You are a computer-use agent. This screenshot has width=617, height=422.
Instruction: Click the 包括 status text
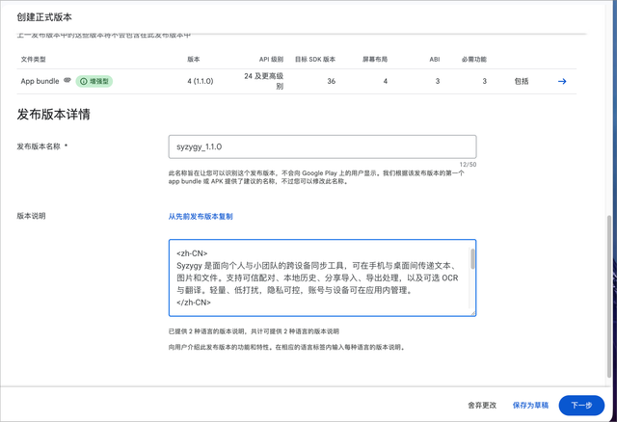click(x=522, y=81)
